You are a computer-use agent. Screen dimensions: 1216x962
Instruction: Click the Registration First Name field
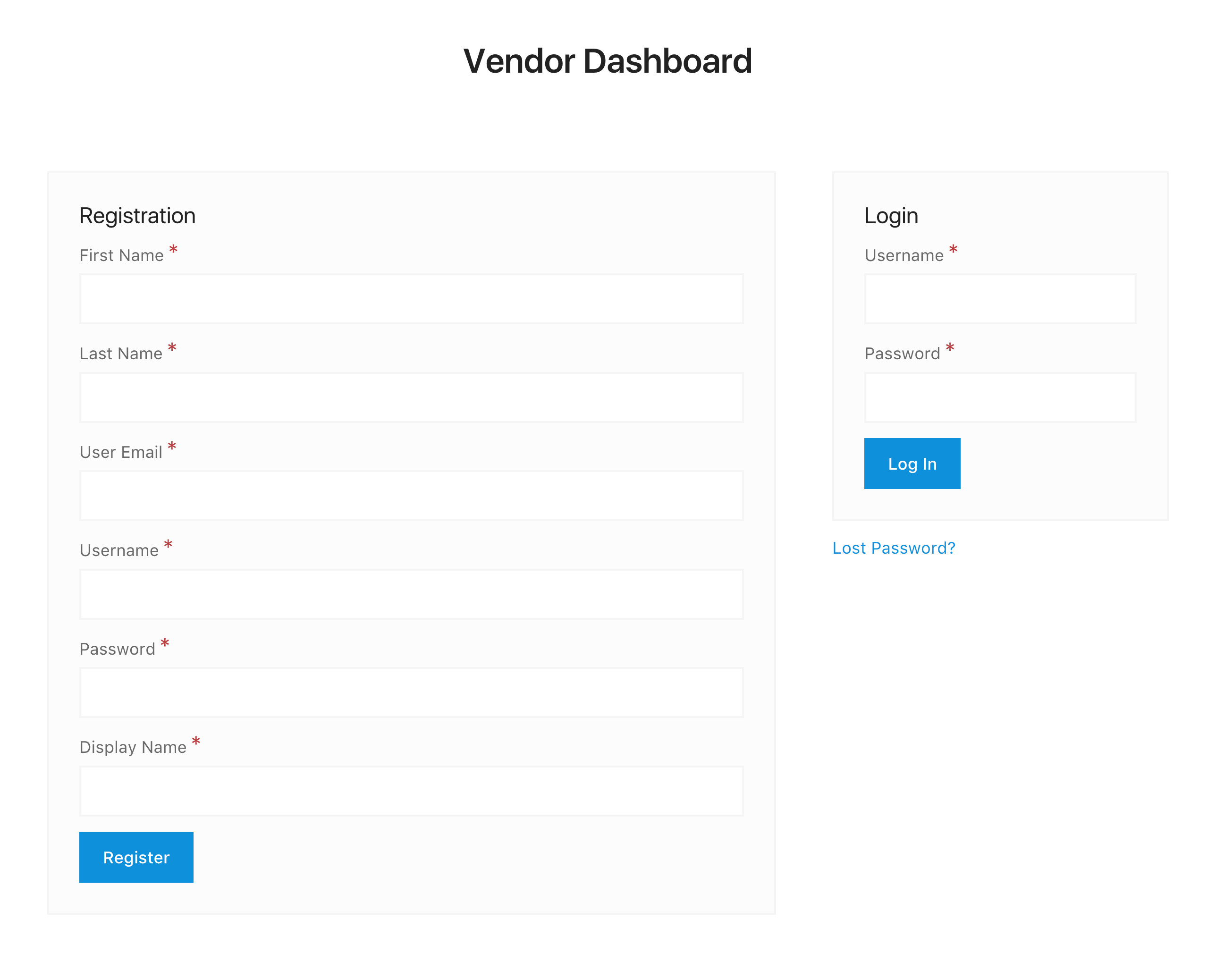point(411,299)
